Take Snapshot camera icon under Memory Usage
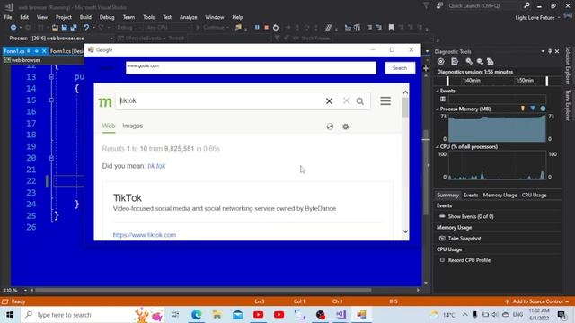 (x=442, y=239)
